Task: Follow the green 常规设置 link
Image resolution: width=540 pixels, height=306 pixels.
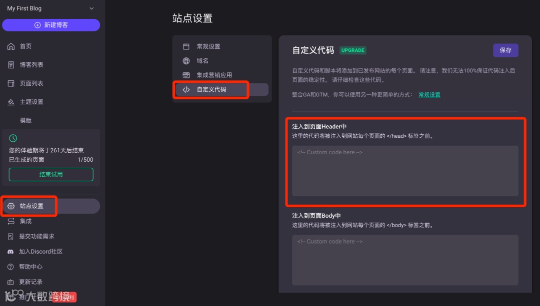Action: click(x=429, y=94)
